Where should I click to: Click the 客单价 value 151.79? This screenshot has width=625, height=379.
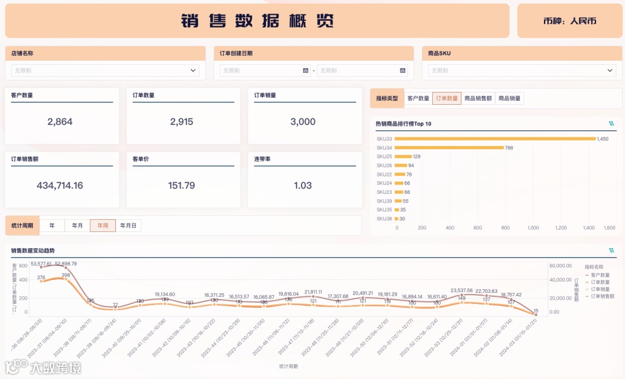coord(181,186)
